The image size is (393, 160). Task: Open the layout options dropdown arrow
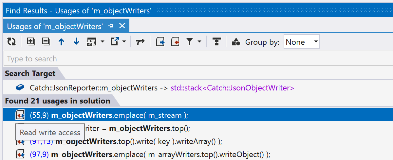click(103, 42)
